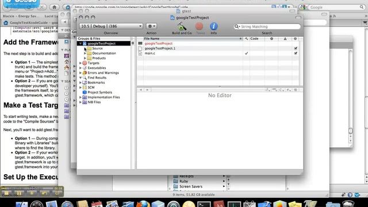This screenshot has height=207, width=368.
Task: Click main.c build checkmark cell
Action: 247,53
